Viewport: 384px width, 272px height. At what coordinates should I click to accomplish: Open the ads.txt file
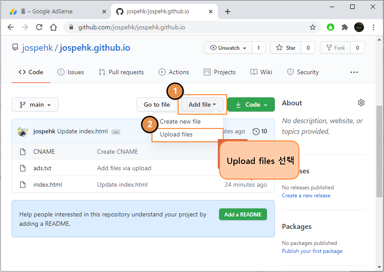[x=42, y=168]
